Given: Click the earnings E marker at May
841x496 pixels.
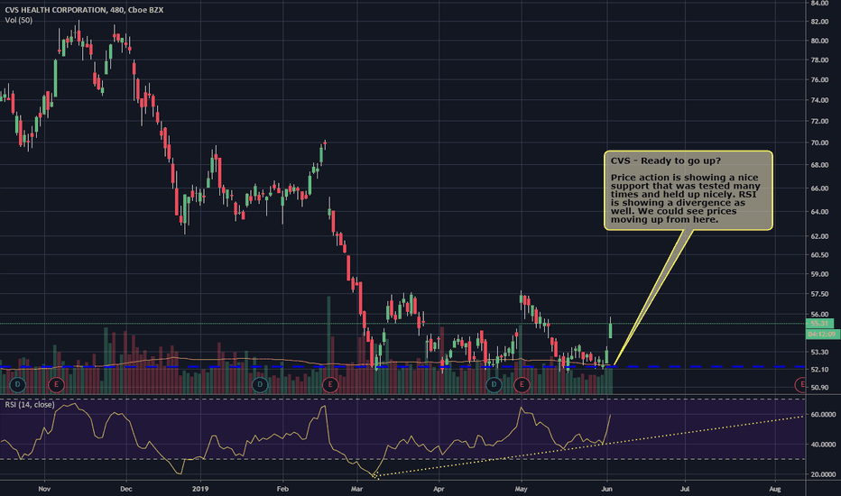Looking at the screenshot, I should tap(522, 384).
